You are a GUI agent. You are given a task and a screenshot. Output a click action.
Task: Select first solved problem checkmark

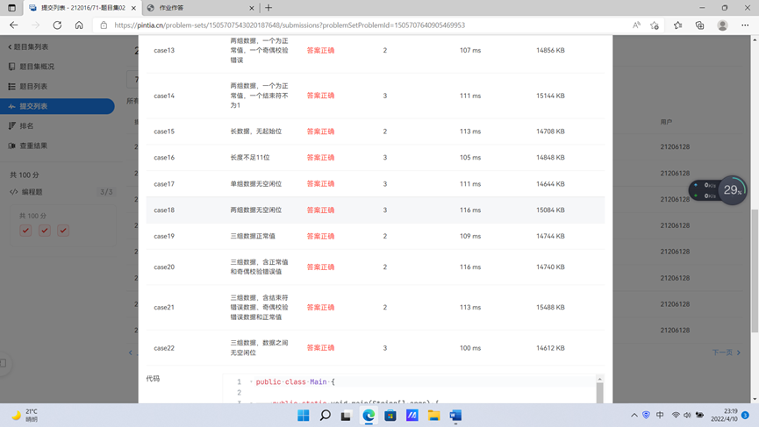pyautogui.click(x=25, y=231)
